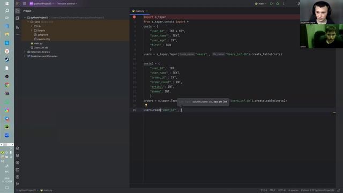Open More Actions menu in toolbar

pyautogui.click(x=284, y=4)
